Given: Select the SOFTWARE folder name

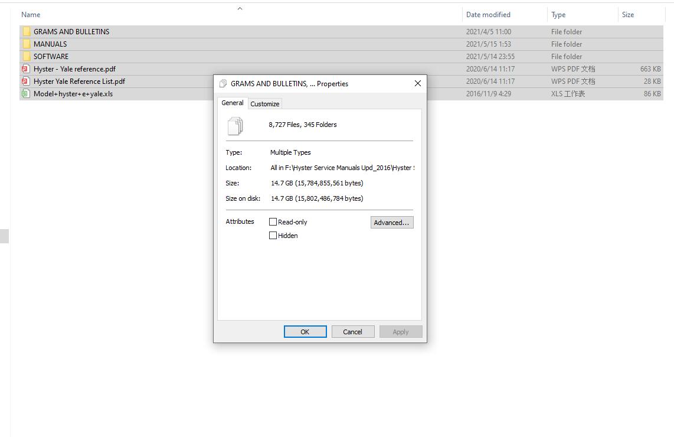Looking at the screenshot, I should pyautogui.click(x=51, y=56).
